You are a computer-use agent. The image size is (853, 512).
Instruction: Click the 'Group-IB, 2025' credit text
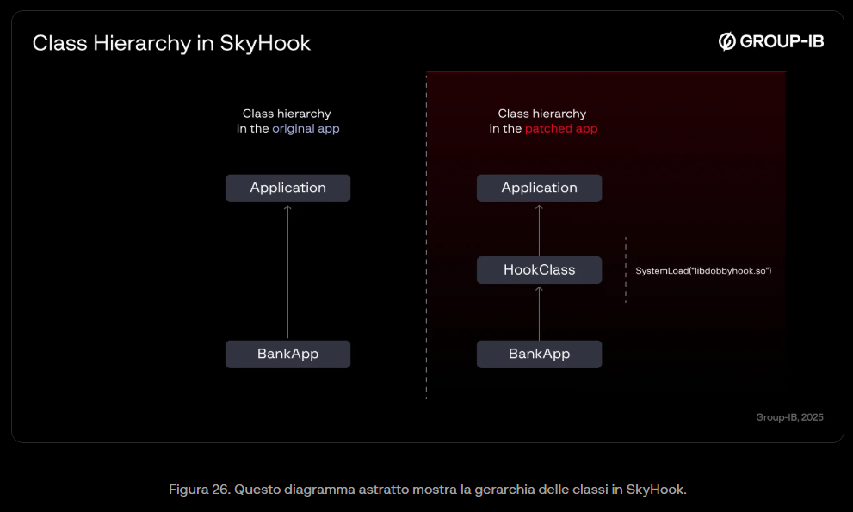789,417
